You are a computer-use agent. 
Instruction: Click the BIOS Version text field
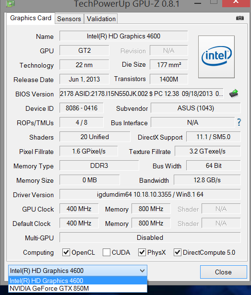click(142, 94)
